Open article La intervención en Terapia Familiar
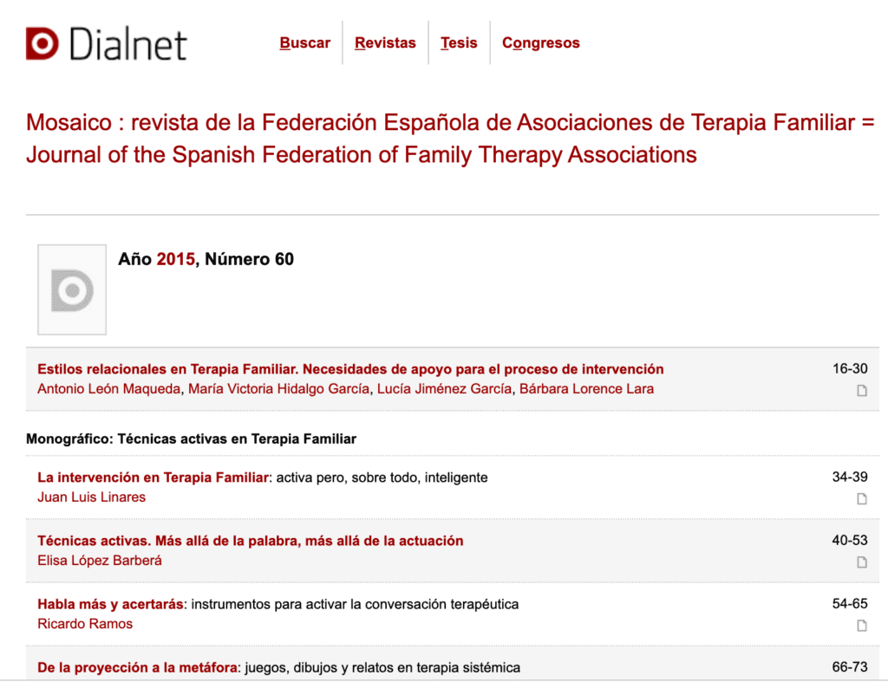Screen dimensions: 888x682 (x=153, y=477)
